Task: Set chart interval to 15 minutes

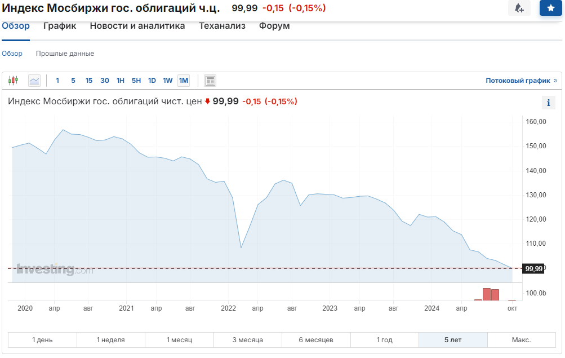Action: (89, 81)
